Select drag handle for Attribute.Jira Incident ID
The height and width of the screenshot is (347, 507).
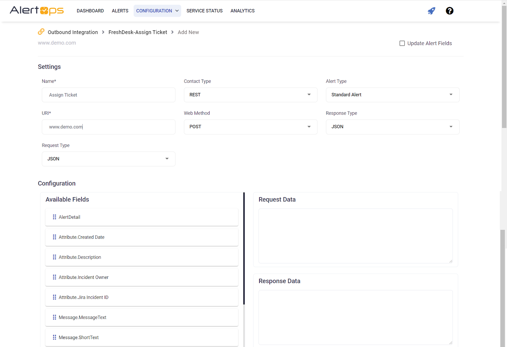[55, 297]
